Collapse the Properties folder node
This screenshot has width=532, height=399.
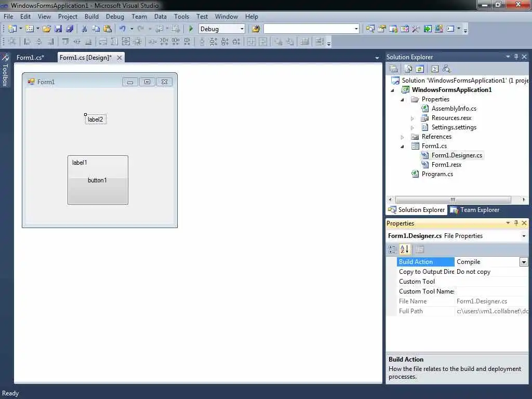point(403,100)
